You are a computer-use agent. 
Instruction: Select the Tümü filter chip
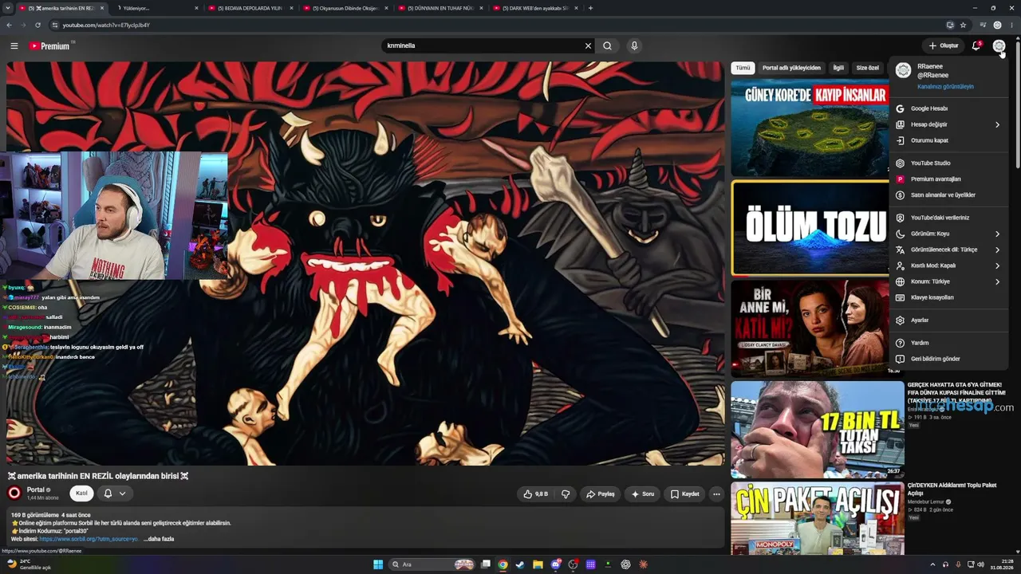[743, 68]
